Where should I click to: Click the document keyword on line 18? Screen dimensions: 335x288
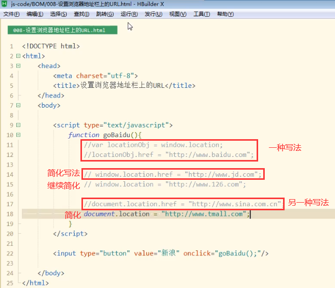click(x=99, y=214)
